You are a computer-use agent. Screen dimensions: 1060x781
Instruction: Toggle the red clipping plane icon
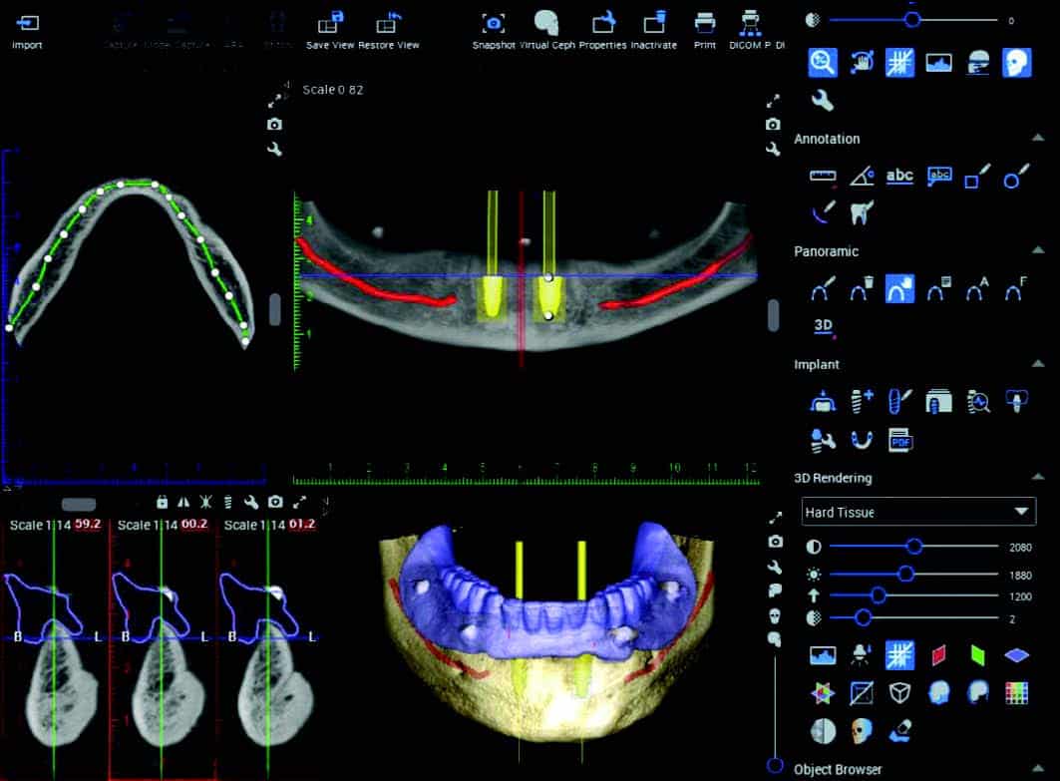click(938, 655)
